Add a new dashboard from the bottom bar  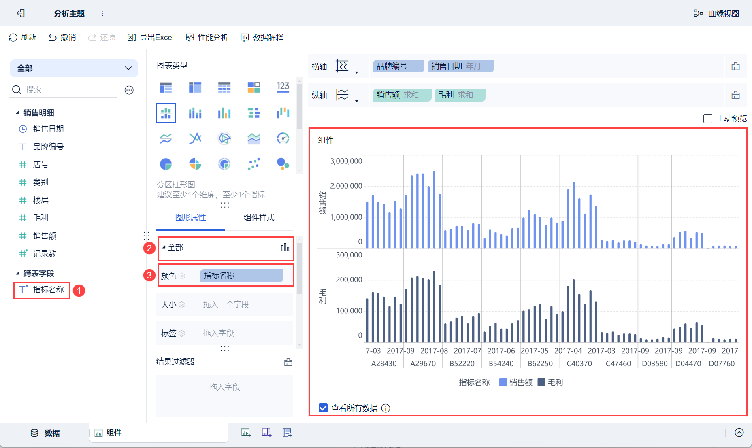tap(266, 433)
